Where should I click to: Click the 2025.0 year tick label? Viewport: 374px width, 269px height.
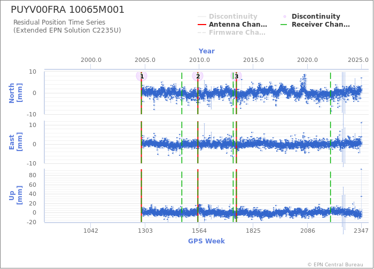point(358,60)
